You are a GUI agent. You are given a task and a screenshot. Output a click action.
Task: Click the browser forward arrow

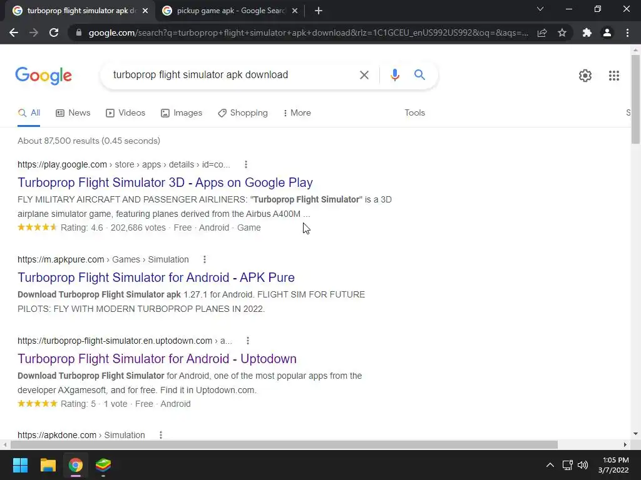(x=34, y=32)
